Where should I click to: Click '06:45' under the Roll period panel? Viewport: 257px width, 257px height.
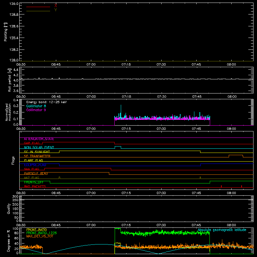click(x=56, y=97)
